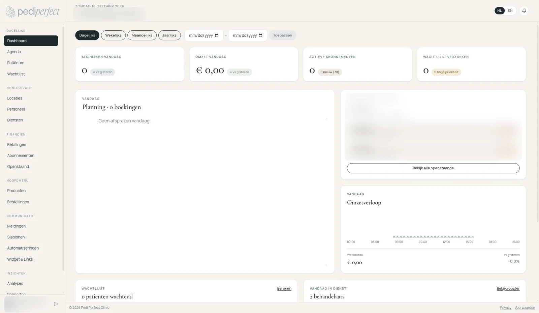Click the pediperfect logo

click(x=33, y=12)
